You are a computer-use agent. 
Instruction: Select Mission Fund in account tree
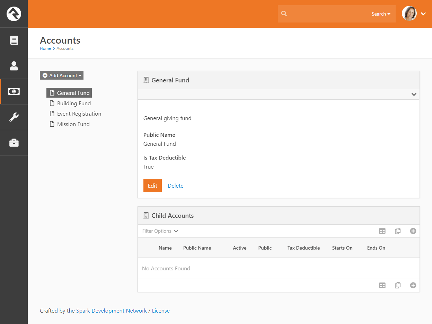point(69,124)
